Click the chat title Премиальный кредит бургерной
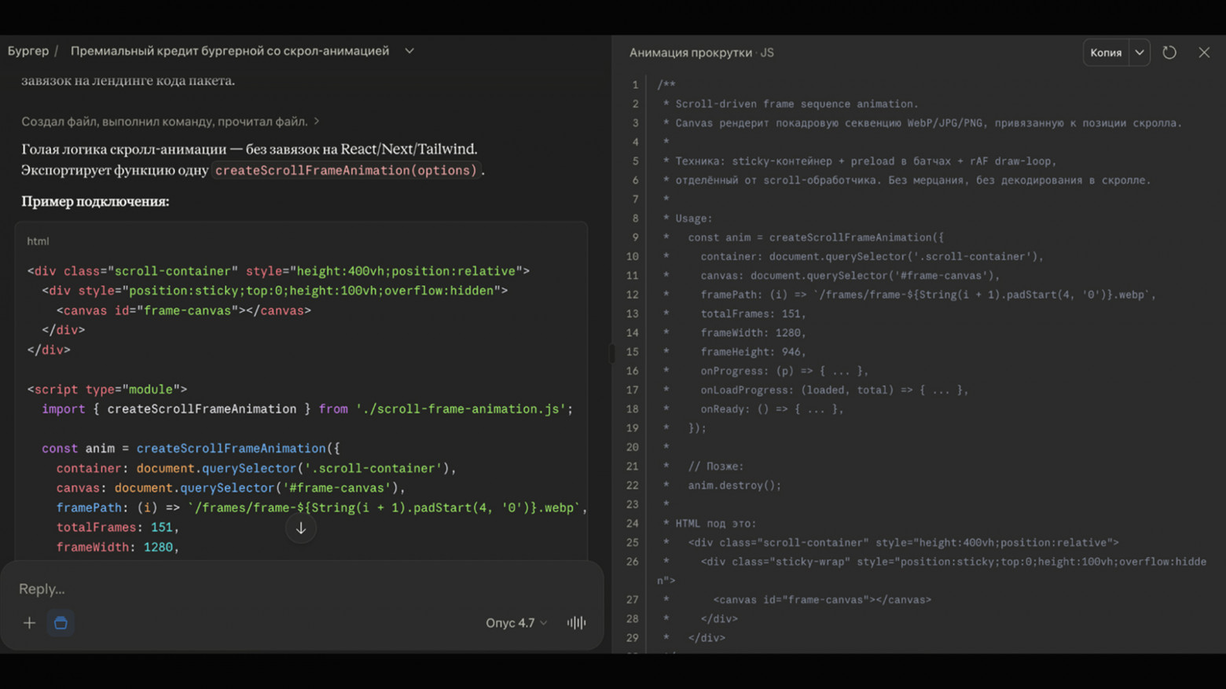 pyautogui.click(x=229, y=51)
